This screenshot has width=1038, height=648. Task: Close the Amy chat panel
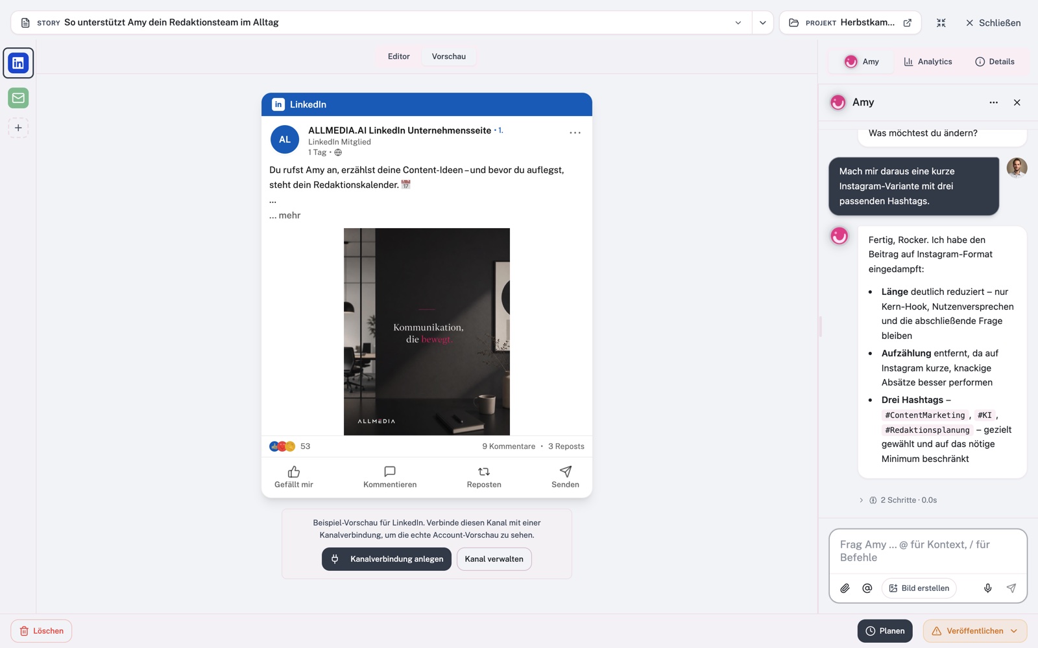[1017, 102]
